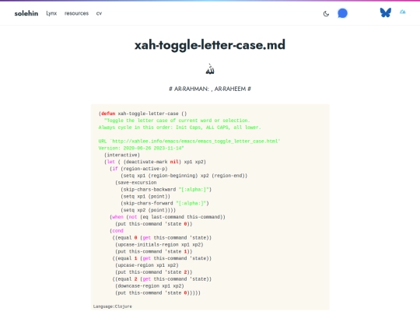The image size is (420, 315).
Task: Toggle dark mode with the moon icon
Action: [326, 13]
